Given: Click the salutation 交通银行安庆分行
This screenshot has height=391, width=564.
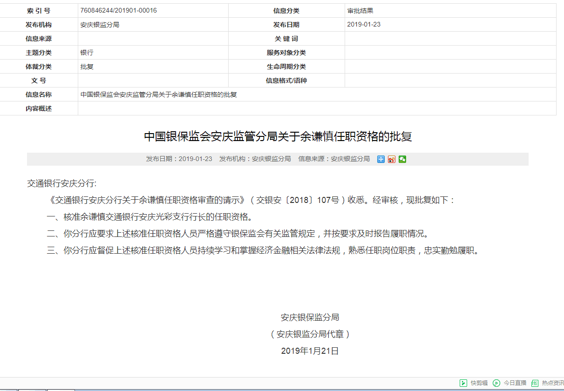Looking at the screenshot, I should coord(62,183).
